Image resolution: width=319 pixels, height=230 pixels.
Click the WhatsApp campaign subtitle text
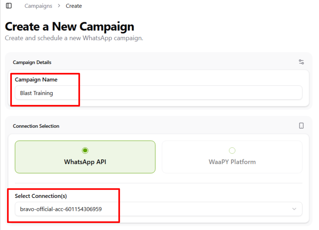[x=74, y=38]
